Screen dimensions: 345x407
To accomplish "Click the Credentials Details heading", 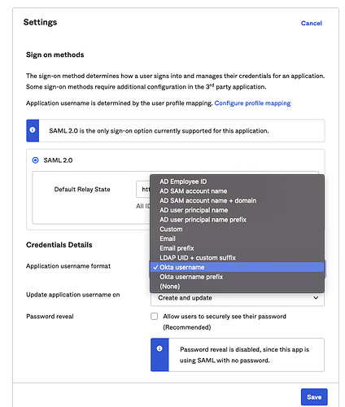I will pos(59,245).
